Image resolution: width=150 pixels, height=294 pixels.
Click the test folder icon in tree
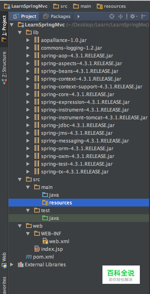(37, 211)
